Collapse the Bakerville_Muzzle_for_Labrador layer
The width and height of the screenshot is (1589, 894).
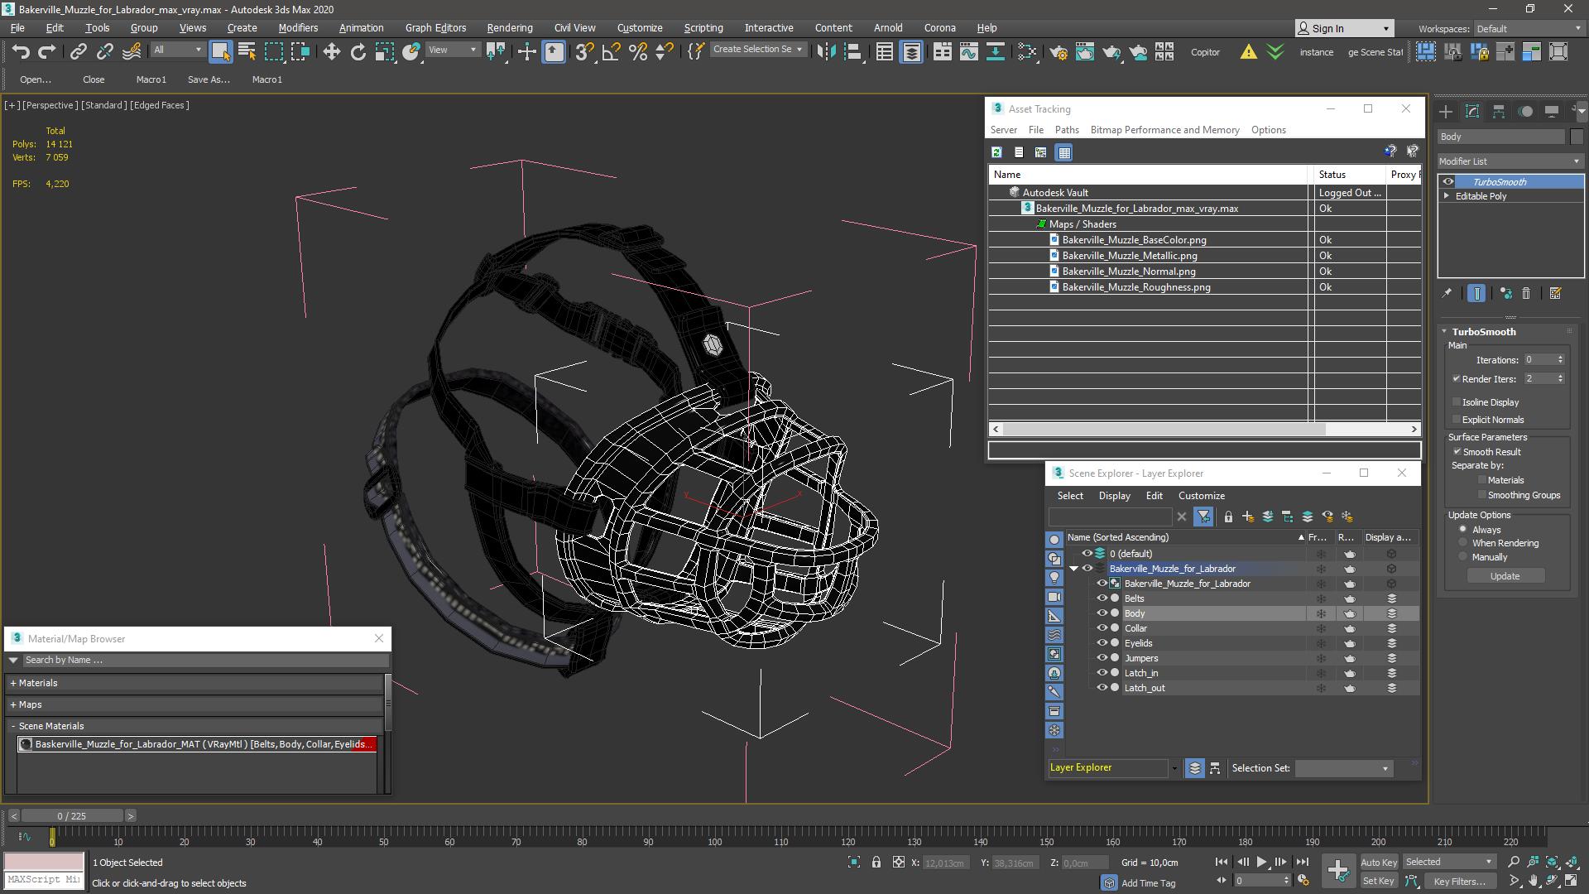1074,569
